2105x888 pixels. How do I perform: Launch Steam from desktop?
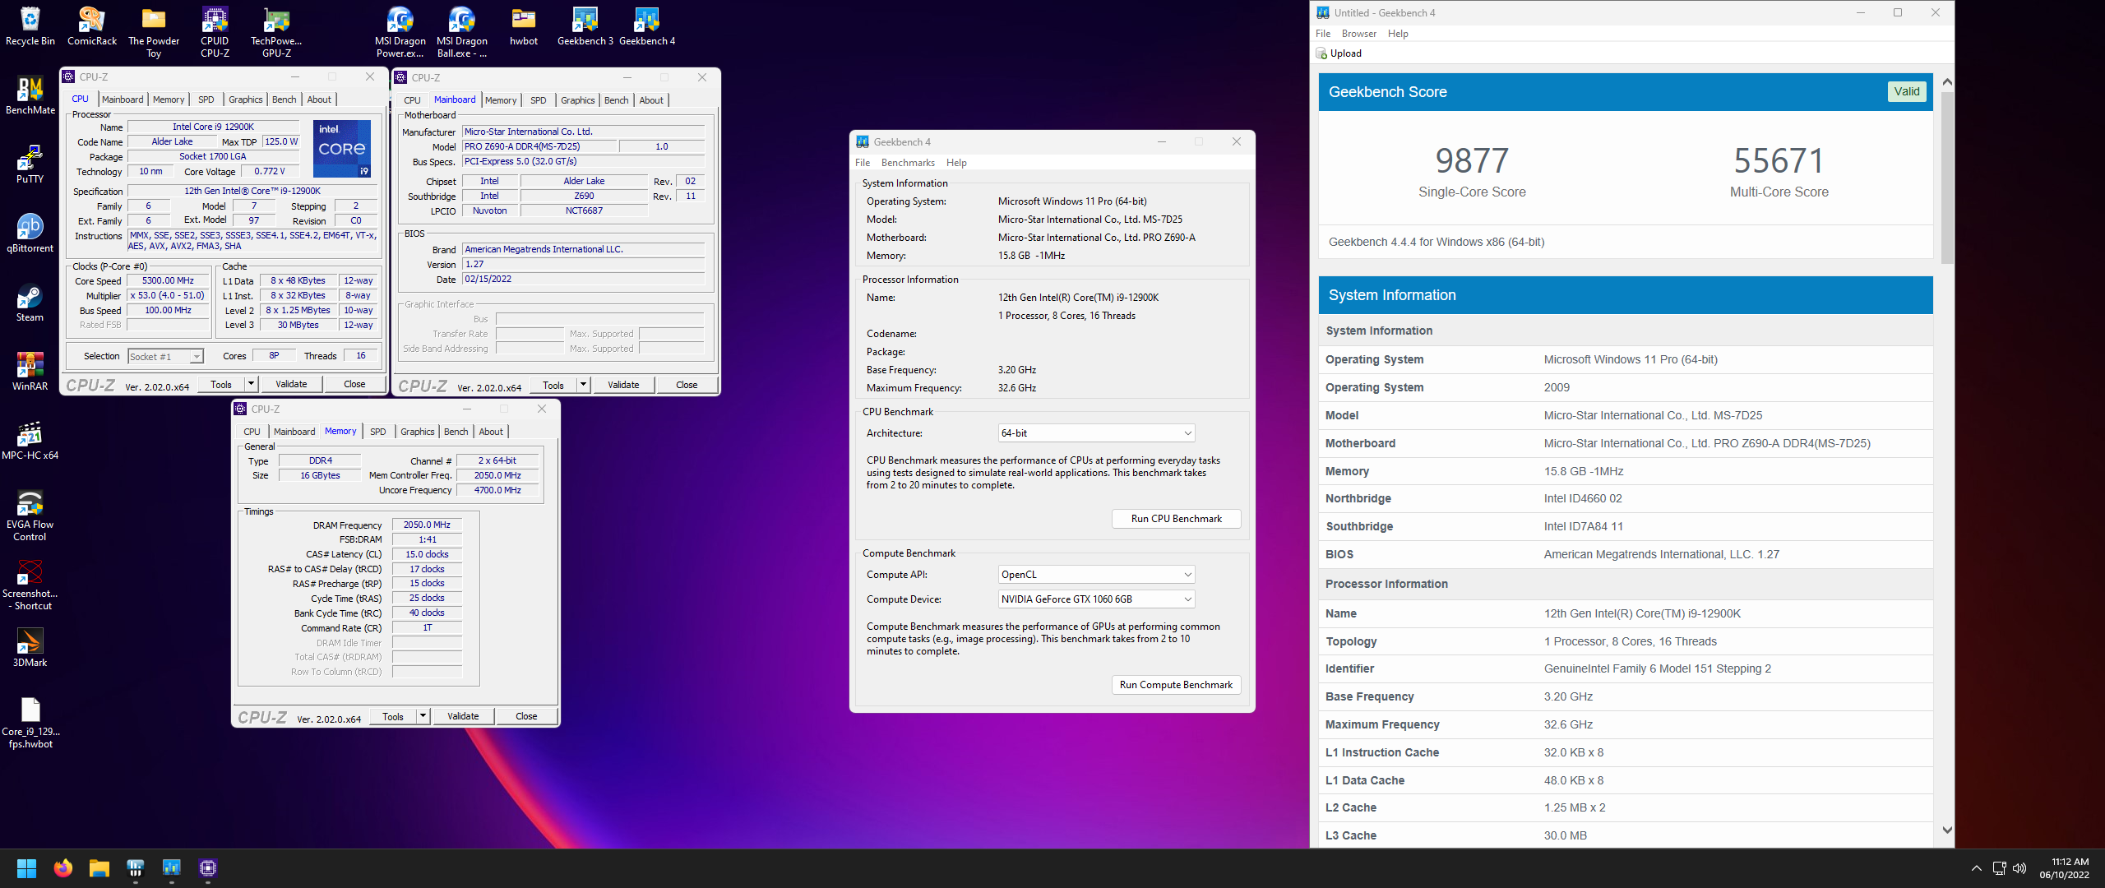pyautogui.click(x=30, y=303)
